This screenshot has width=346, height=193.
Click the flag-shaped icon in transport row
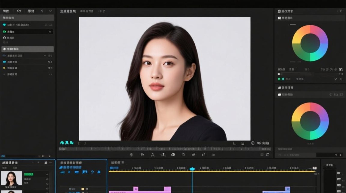point(203,155)
